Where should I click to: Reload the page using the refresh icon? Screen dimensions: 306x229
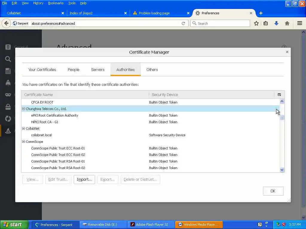(183, 23)
